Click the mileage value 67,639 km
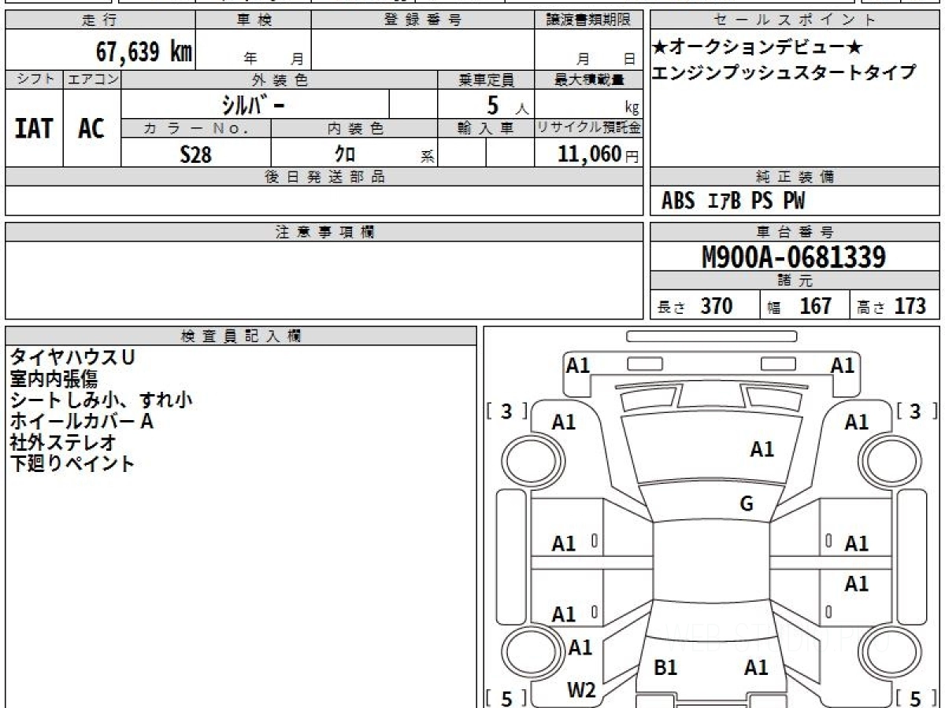The width and height of the screenshot is (945, 708). click(x=144, y=52)
